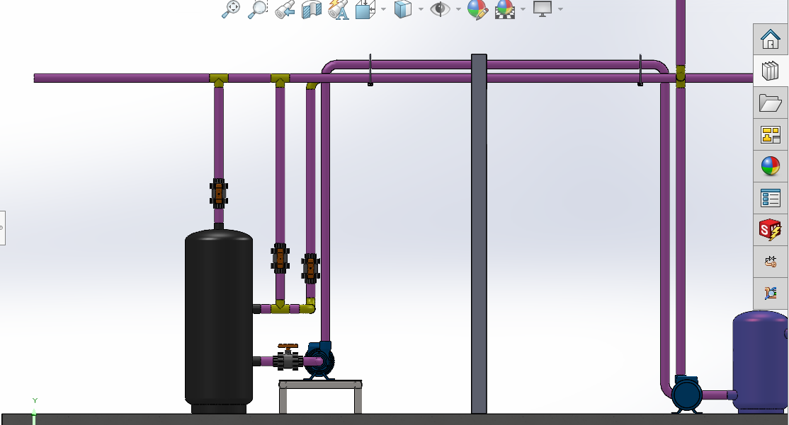789x425 pixels.
Task: Toggle Hide/Show Items eye icon
Action: tap(440, 9)
